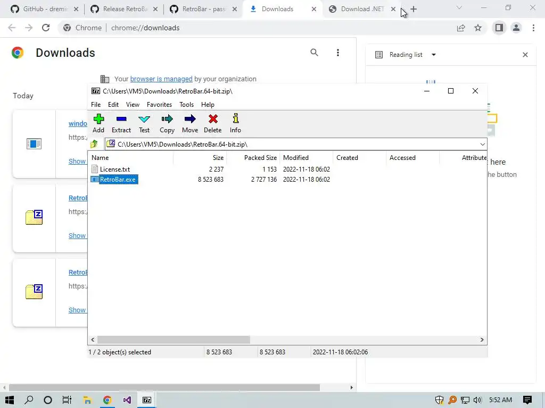This screenshot has width=545, height=408.
Task: Open the Favorites menu in 7-Zip
Action: [159, 105]
